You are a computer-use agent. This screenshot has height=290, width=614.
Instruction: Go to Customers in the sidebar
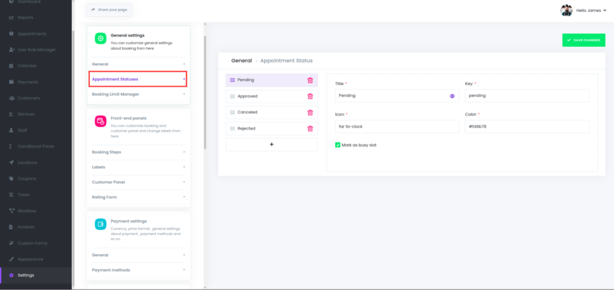[28, 98]
